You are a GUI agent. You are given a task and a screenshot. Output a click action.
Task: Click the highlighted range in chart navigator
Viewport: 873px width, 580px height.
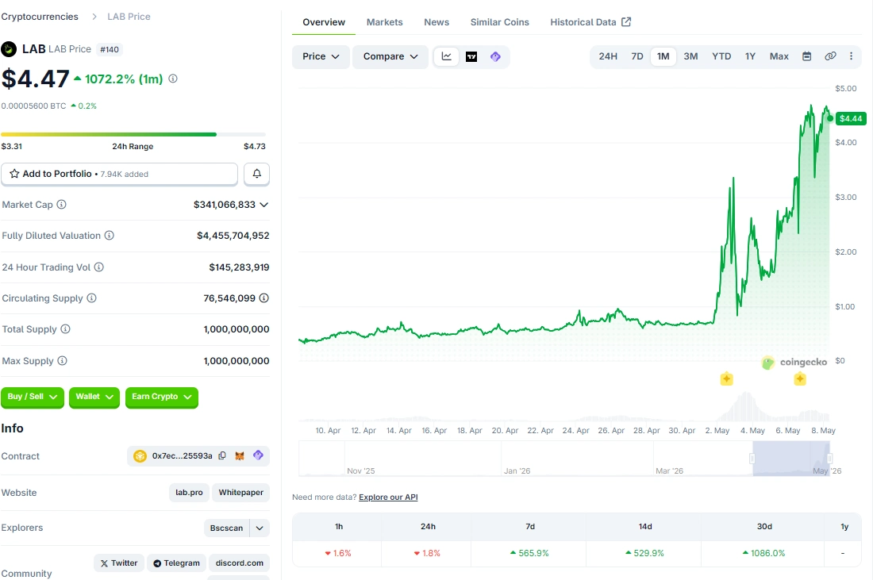tap(791, 458)
